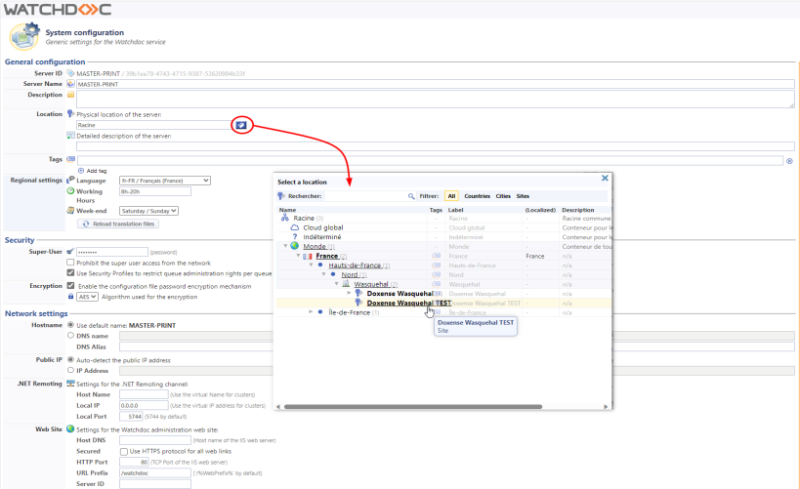Image resolution: width=800 pixels, height=489 pixels.
Task: Filter locations by Countries
Action: (x=477, y=196)
